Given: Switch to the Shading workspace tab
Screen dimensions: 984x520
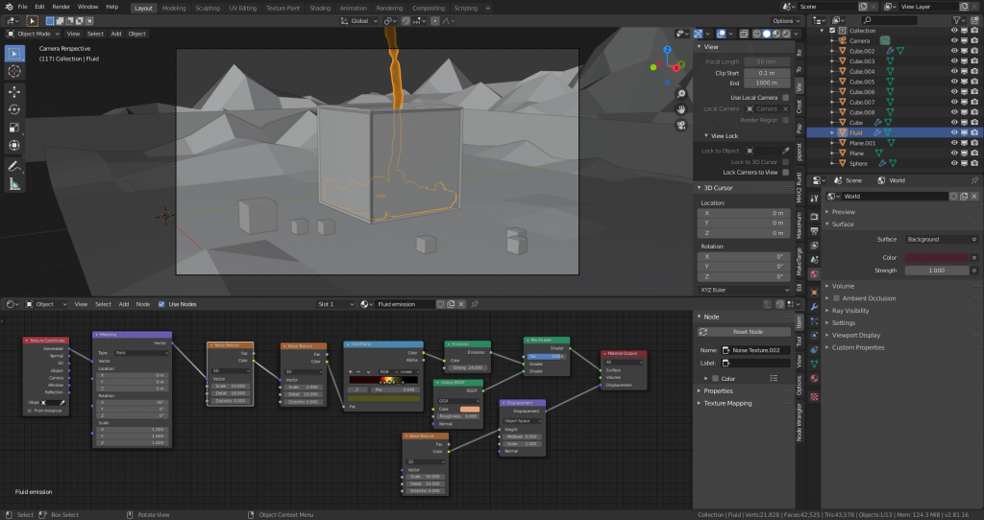Looking at the screenshot, I should pyautogui.click(x=319, y=8).
